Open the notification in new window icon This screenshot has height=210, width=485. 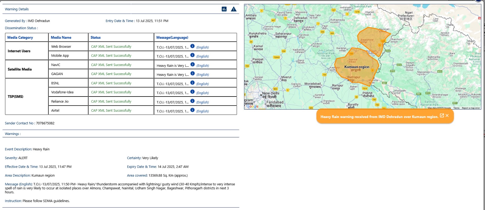(x=442, y=116)
